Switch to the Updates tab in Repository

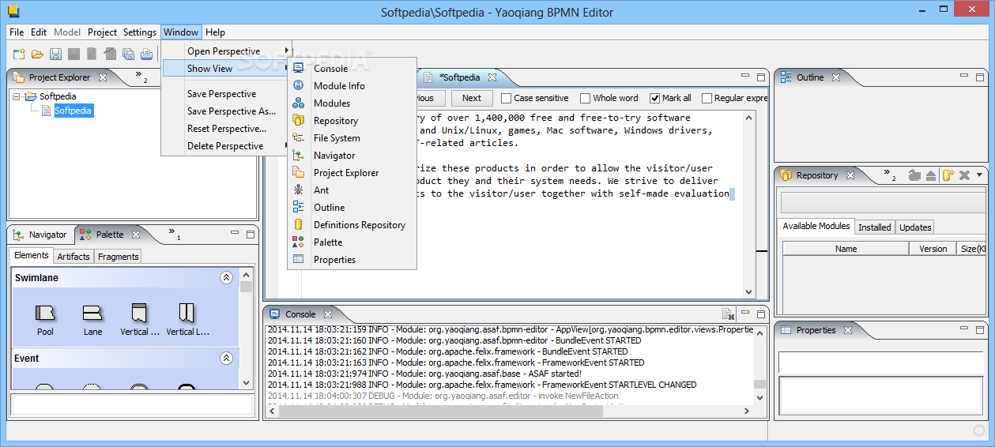(915, 227)
